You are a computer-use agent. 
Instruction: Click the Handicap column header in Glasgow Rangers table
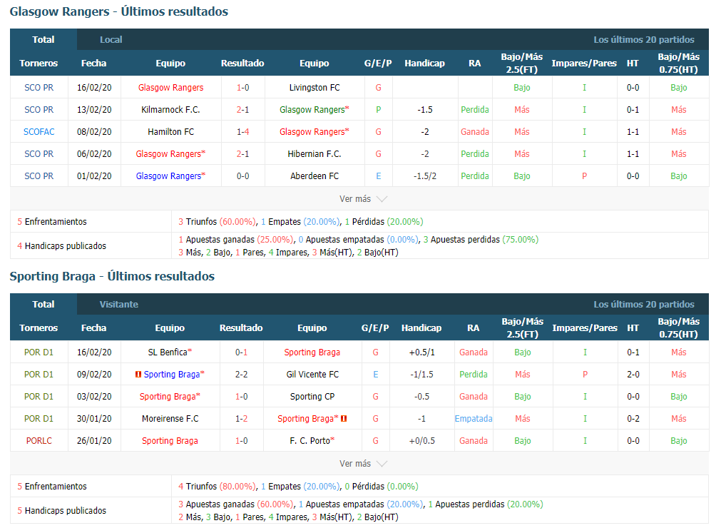pyautogui.click(x=424, y=64)
